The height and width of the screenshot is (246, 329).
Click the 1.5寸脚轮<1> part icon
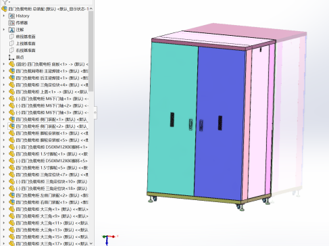pyautogui.click(x=11, y=154)
